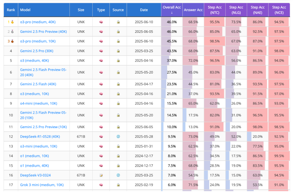Click the gold medal icon at rank 1

click(x=13, y=22)
